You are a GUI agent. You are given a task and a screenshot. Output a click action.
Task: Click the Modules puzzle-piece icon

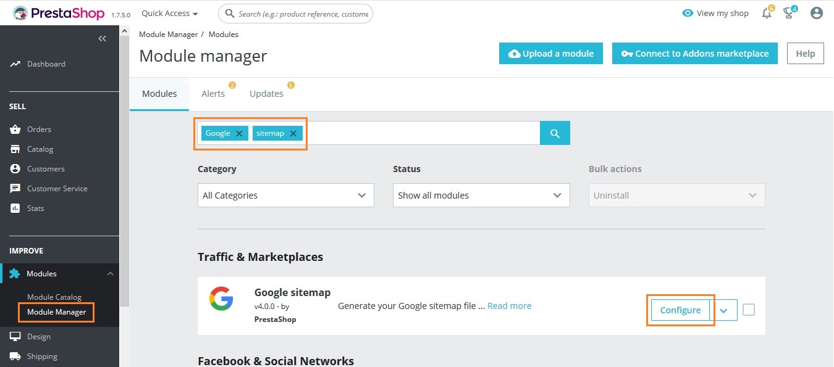coord(15,274)
